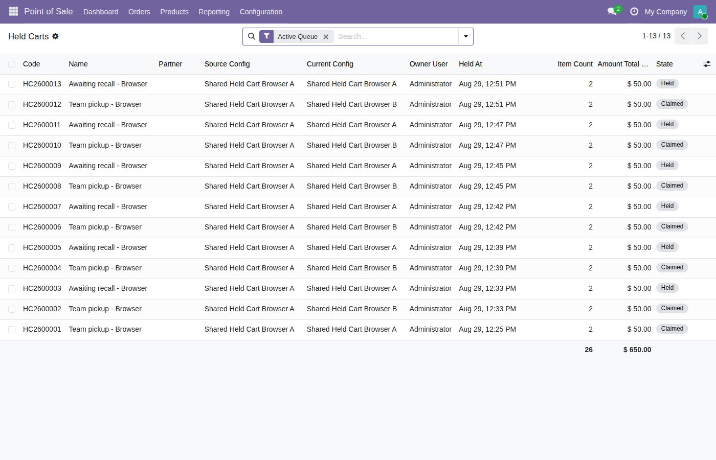Click the filter funnel icon
The image size is (716, 460).
[266, 36]
